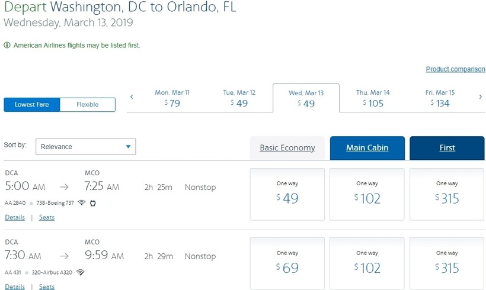Choose the Mon, Mar 11 $79 date

(x=172, y=98)
